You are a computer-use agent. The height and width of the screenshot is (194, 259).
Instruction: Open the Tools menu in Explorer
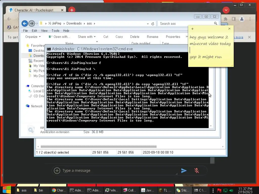55,31
